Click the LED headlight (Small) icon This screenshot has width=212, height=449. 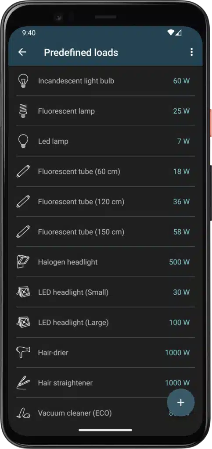[23, 292]
